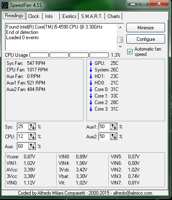This screenshot has width=172, height=200.
Task: Click the HD1 temperature arrow icon
Action: 91,76
